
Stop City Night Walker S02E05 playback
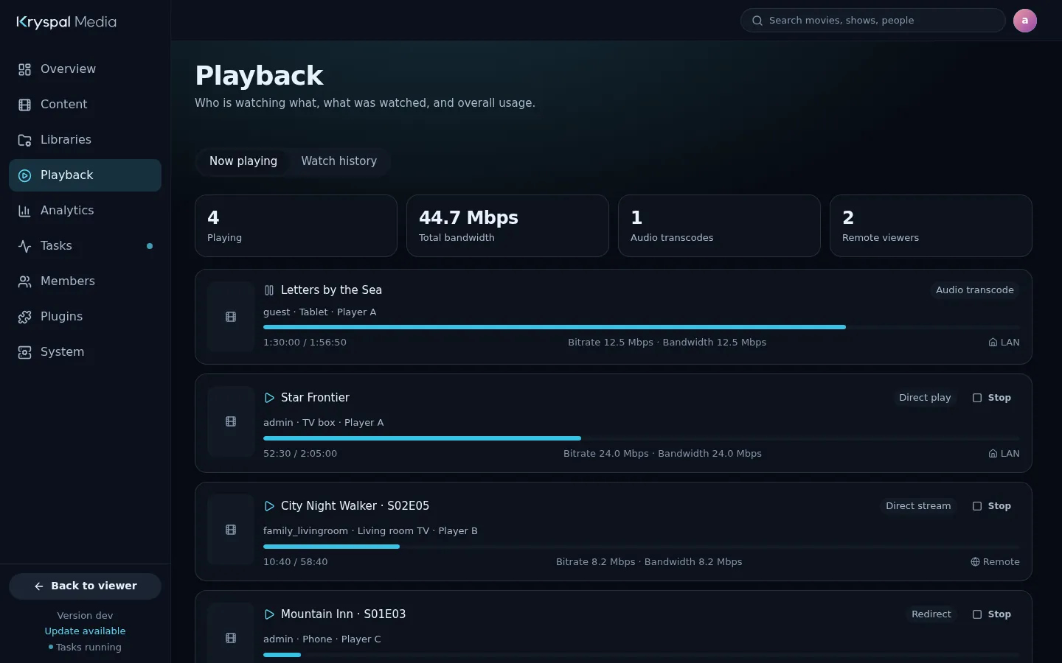[x=992, y=506]
